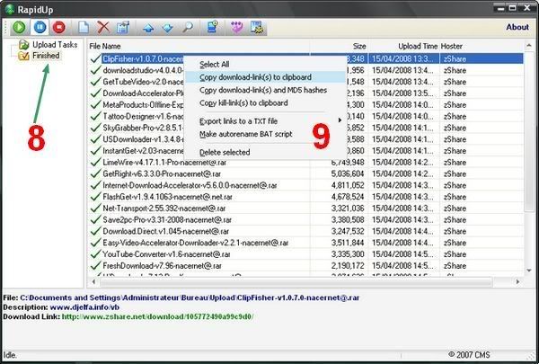Start uploads with the green play icon
This screenshot has height=364, width=539.
(19, 27)
